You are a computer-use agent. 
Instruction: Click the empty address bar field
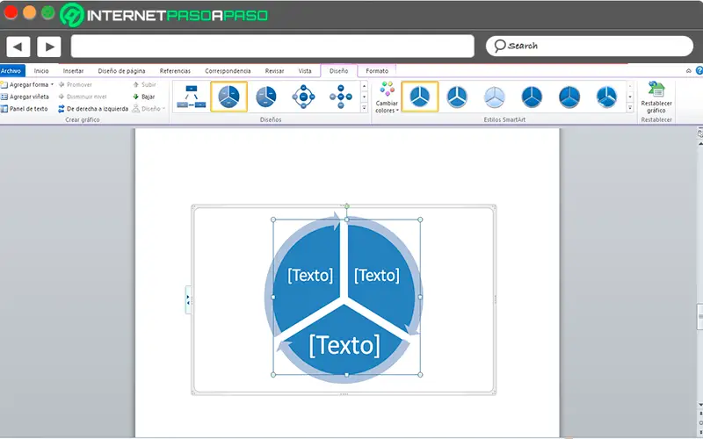[272, 47]
